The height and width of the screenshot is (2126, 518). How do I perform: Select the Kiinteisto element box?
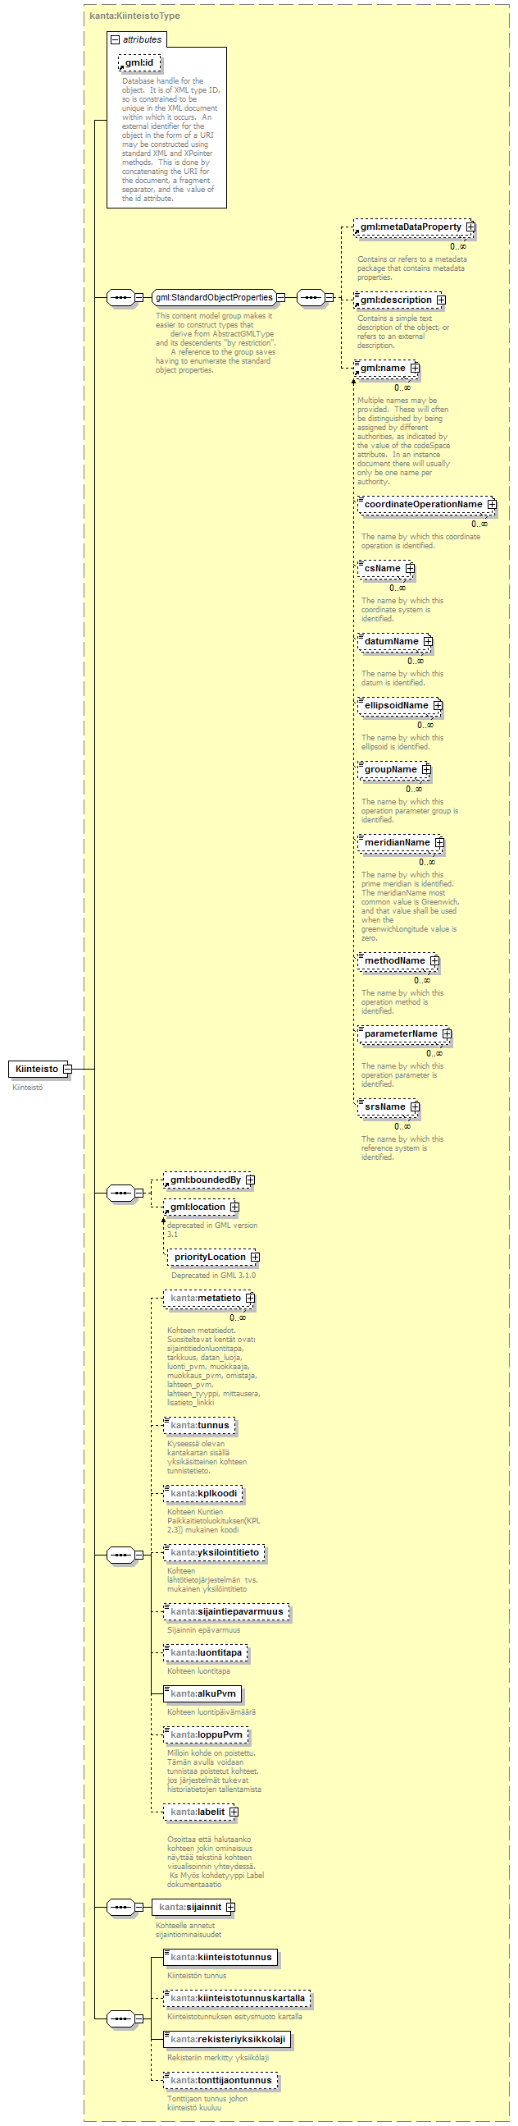coord(36,1069)
